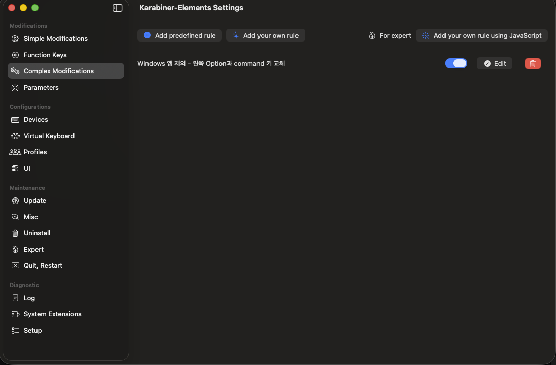Viewport: 556px width, 365px height.
Task: Click the Simple Modifications gear icon
Action: pyautogui.click(x=15, y=38)
